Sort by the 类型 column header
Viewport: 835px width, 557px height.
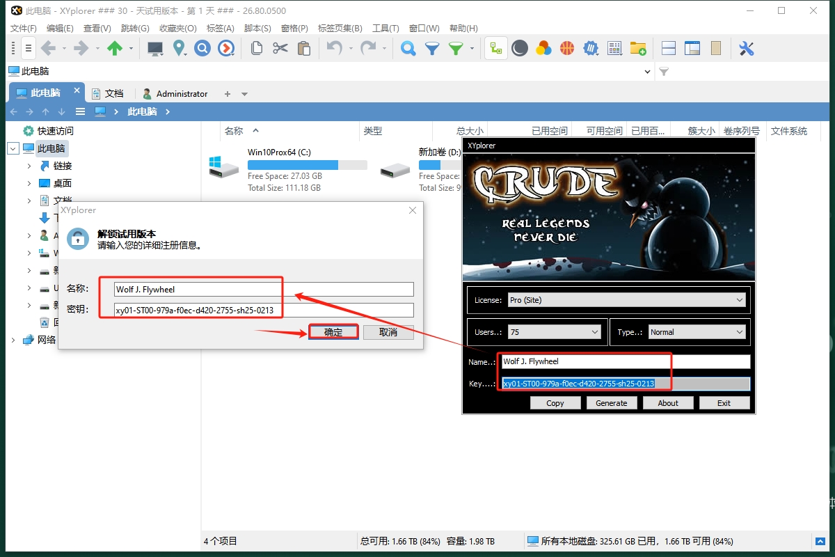point(373,131)
